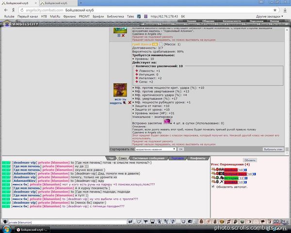Click deadman-vip name in first chat line

[x=25, y=163]
